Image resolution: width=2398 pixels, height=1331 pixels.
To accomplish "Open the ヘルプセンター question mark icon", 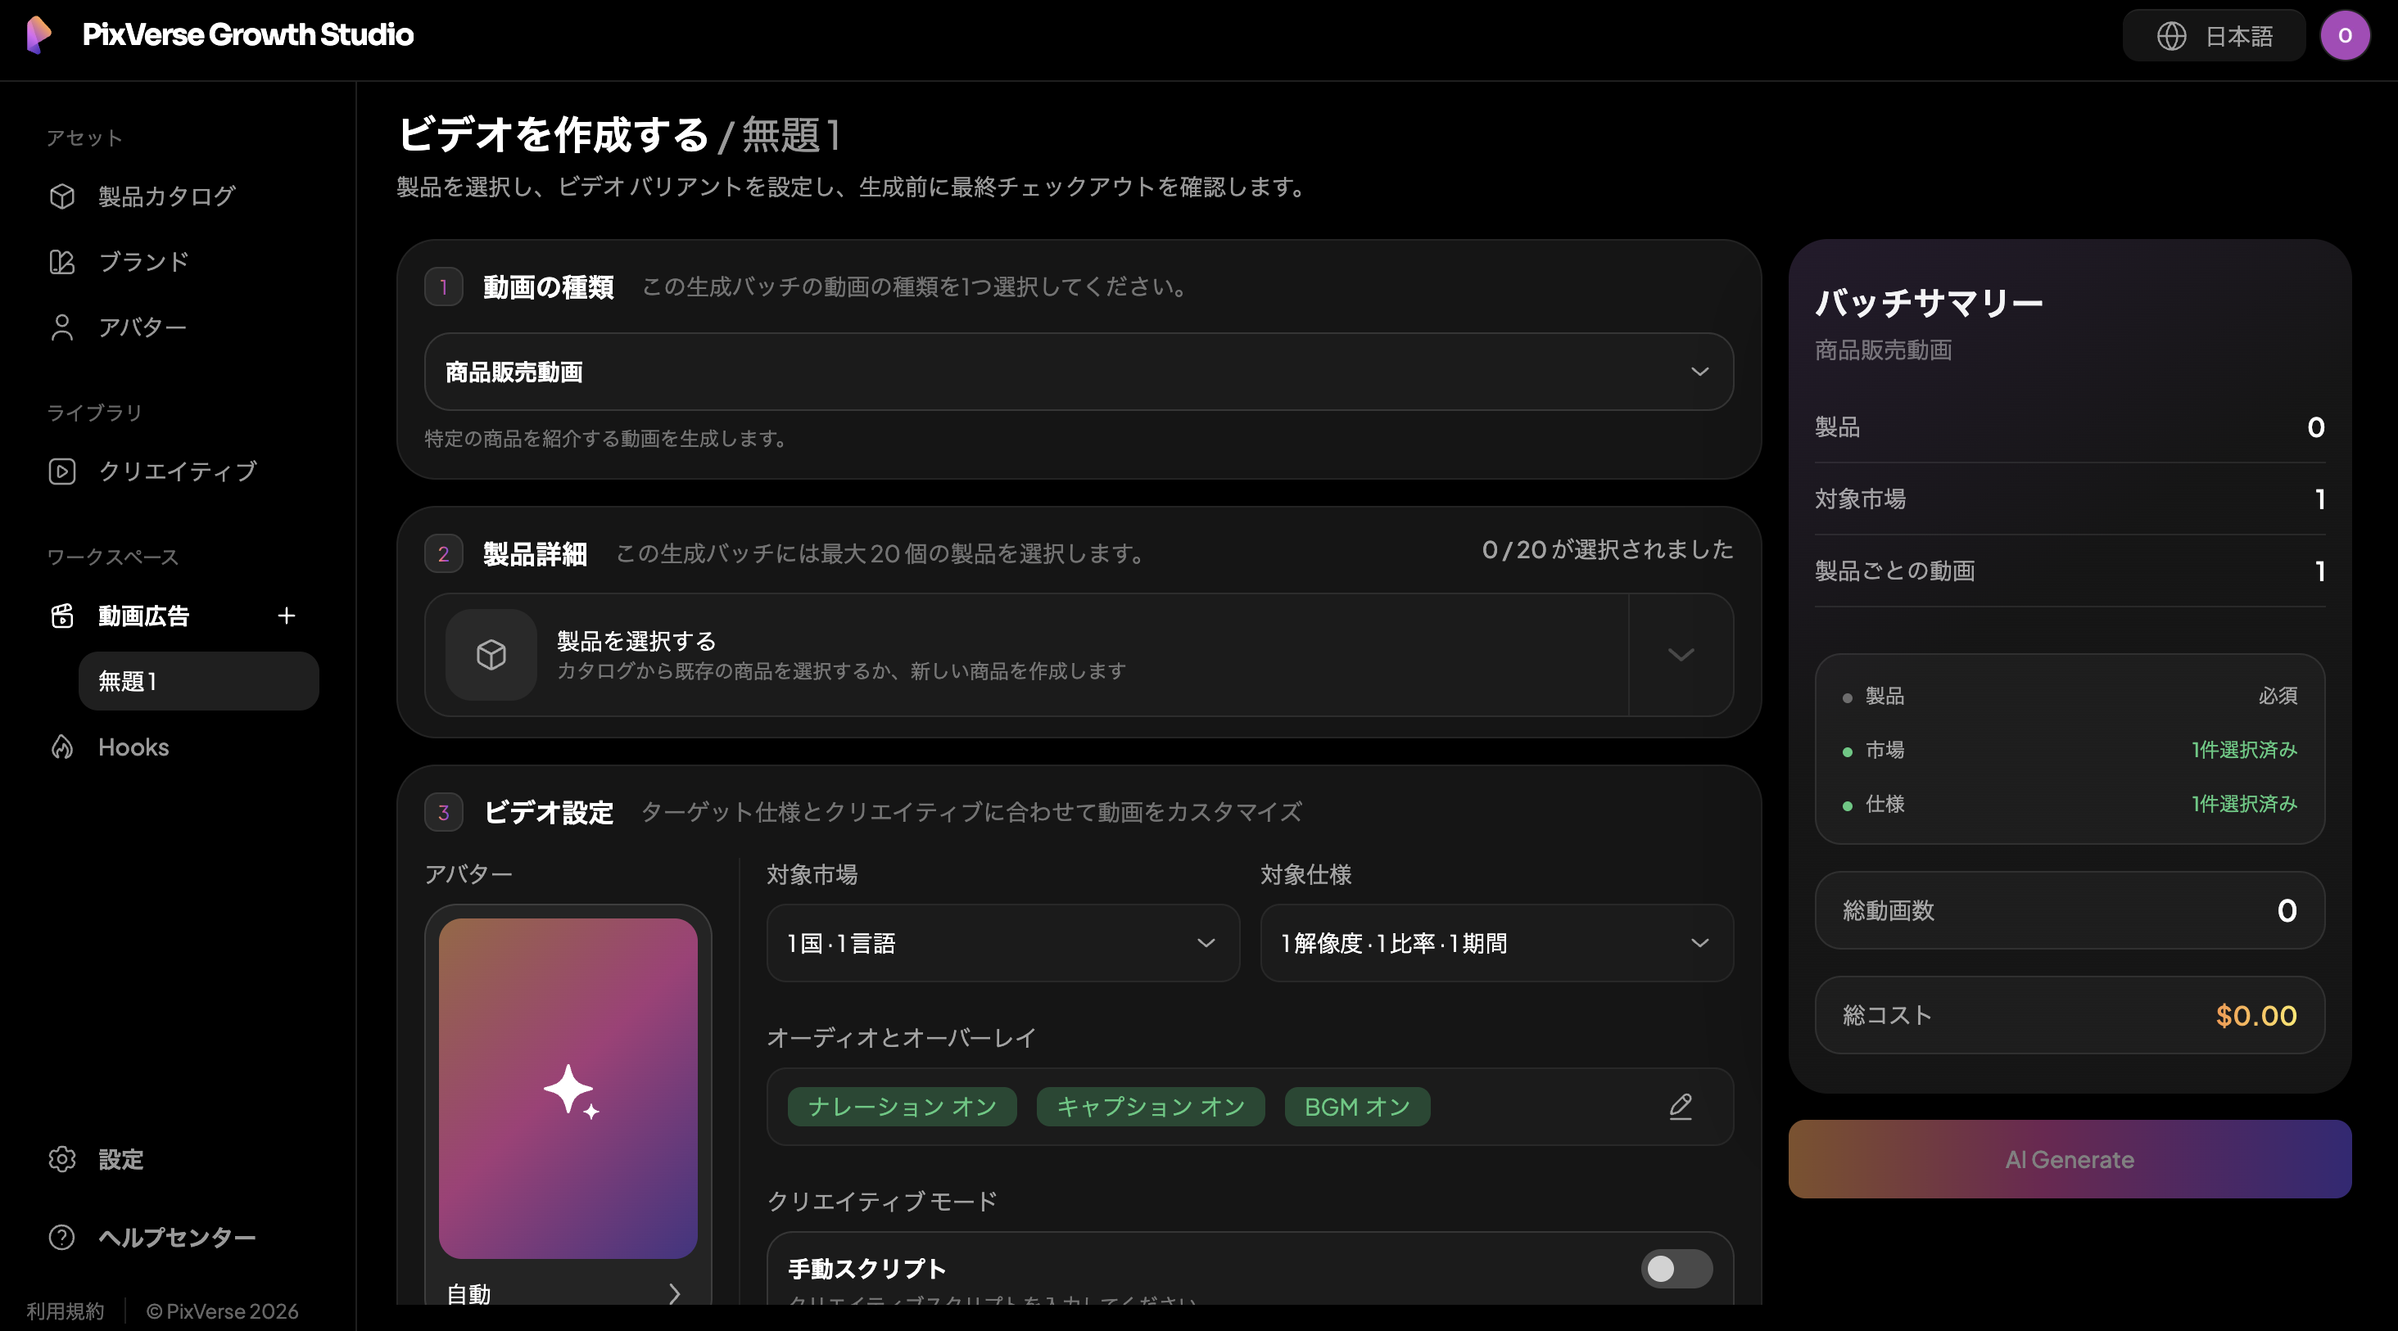I will [62, 1237].
